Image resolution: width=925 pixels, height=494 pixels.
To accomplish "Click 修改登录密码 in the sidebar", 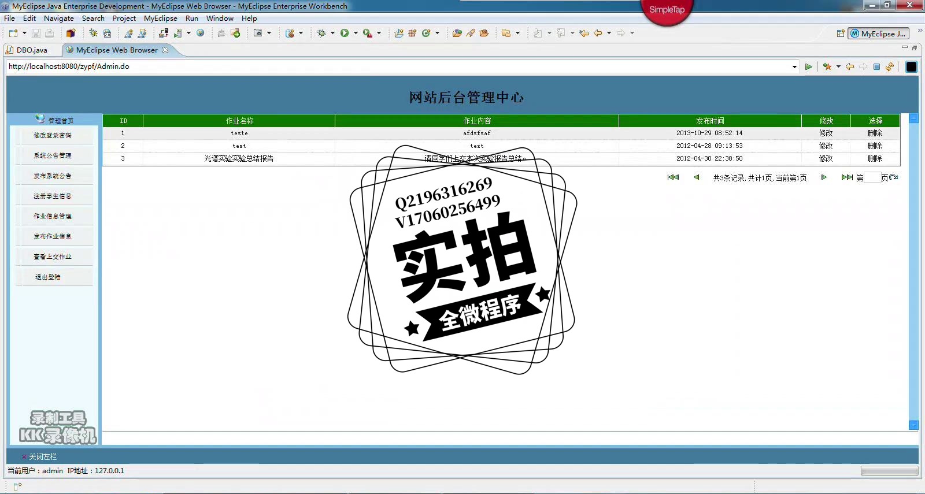I will click(53, 135).
